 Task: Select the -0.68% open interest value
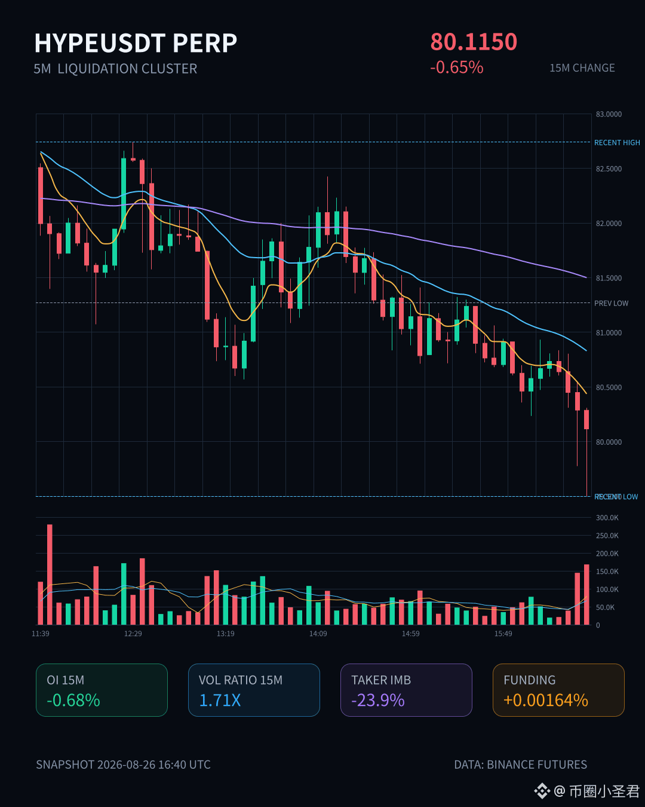coord(73,700)
